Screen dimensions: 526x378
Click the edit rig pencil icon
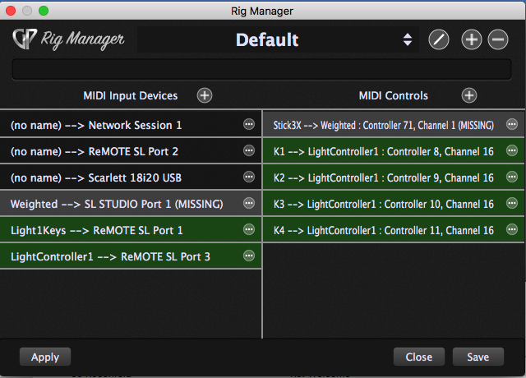438,39
